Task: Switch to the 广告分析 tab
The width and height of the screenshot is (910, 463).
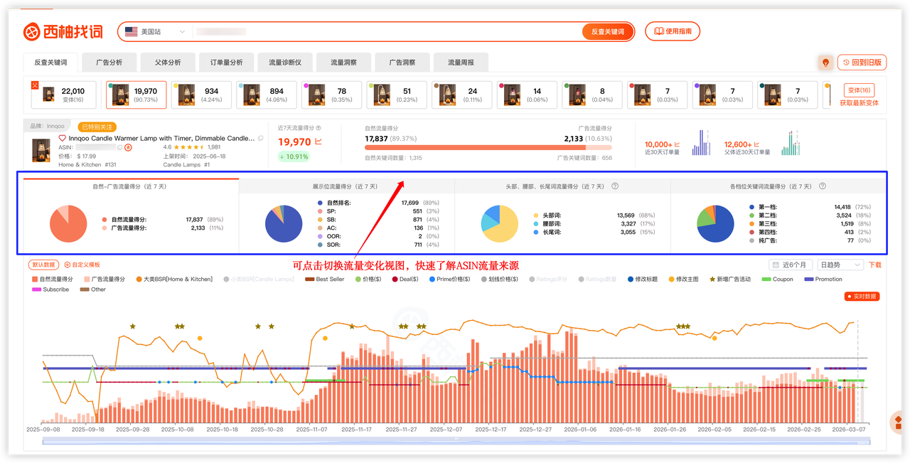Action: click(109, 63)
